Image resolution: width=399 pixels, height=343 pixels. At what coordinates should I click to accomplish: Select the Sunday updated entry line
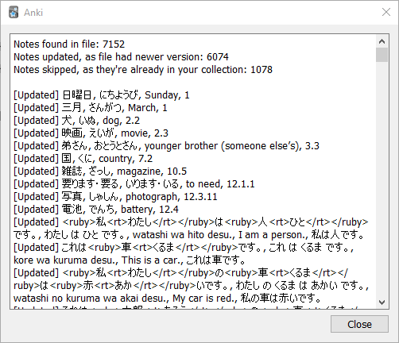coord(102,94)
